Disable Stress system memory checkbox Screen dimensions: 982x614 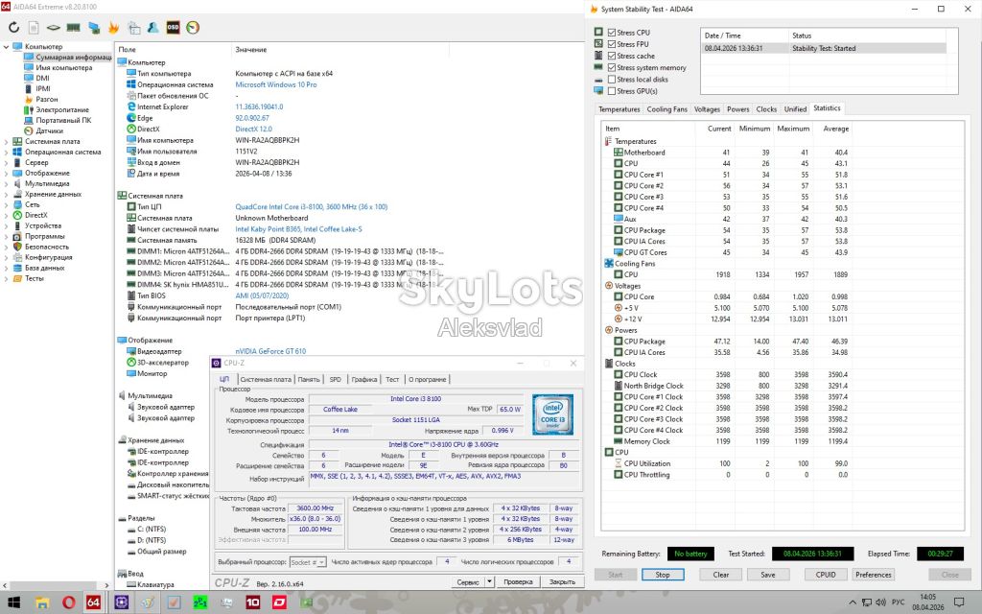pyautogui.click(x=612, y=68)
